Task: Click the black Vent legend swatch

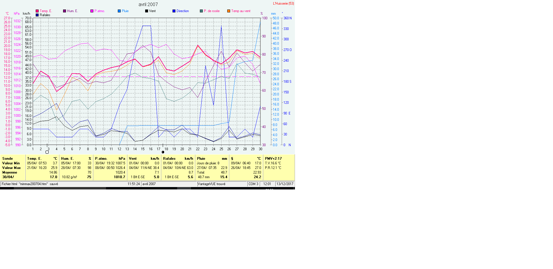Action: click(147, 11)
